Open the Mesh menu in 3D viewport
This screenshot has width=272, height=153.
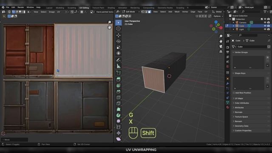[x=177, y=12]
